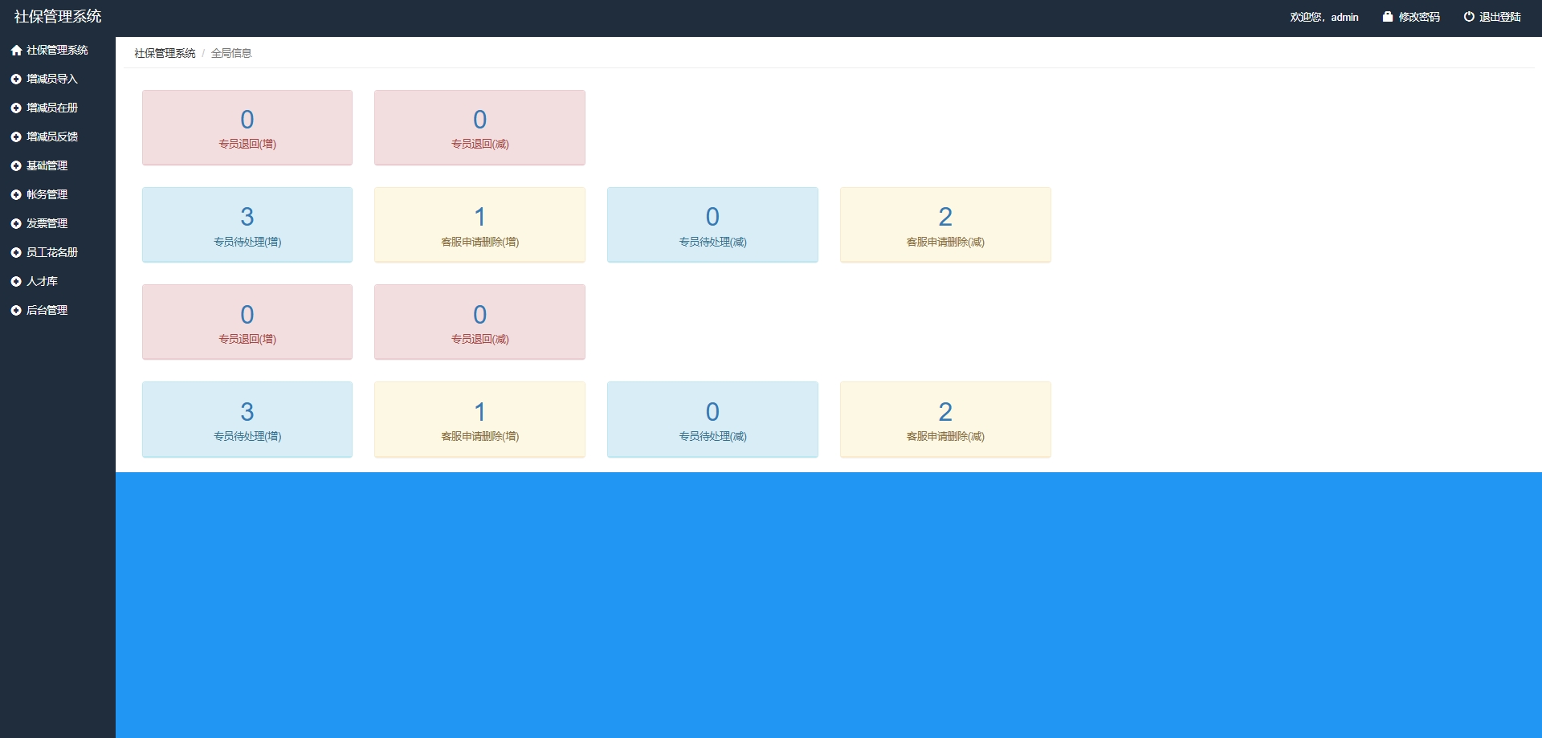
Task: Click the plus icon next to 增减员导入
Action: 16,80
